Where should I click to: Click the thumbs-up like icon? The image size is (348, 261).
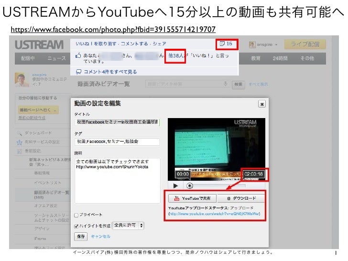(78, 55)
